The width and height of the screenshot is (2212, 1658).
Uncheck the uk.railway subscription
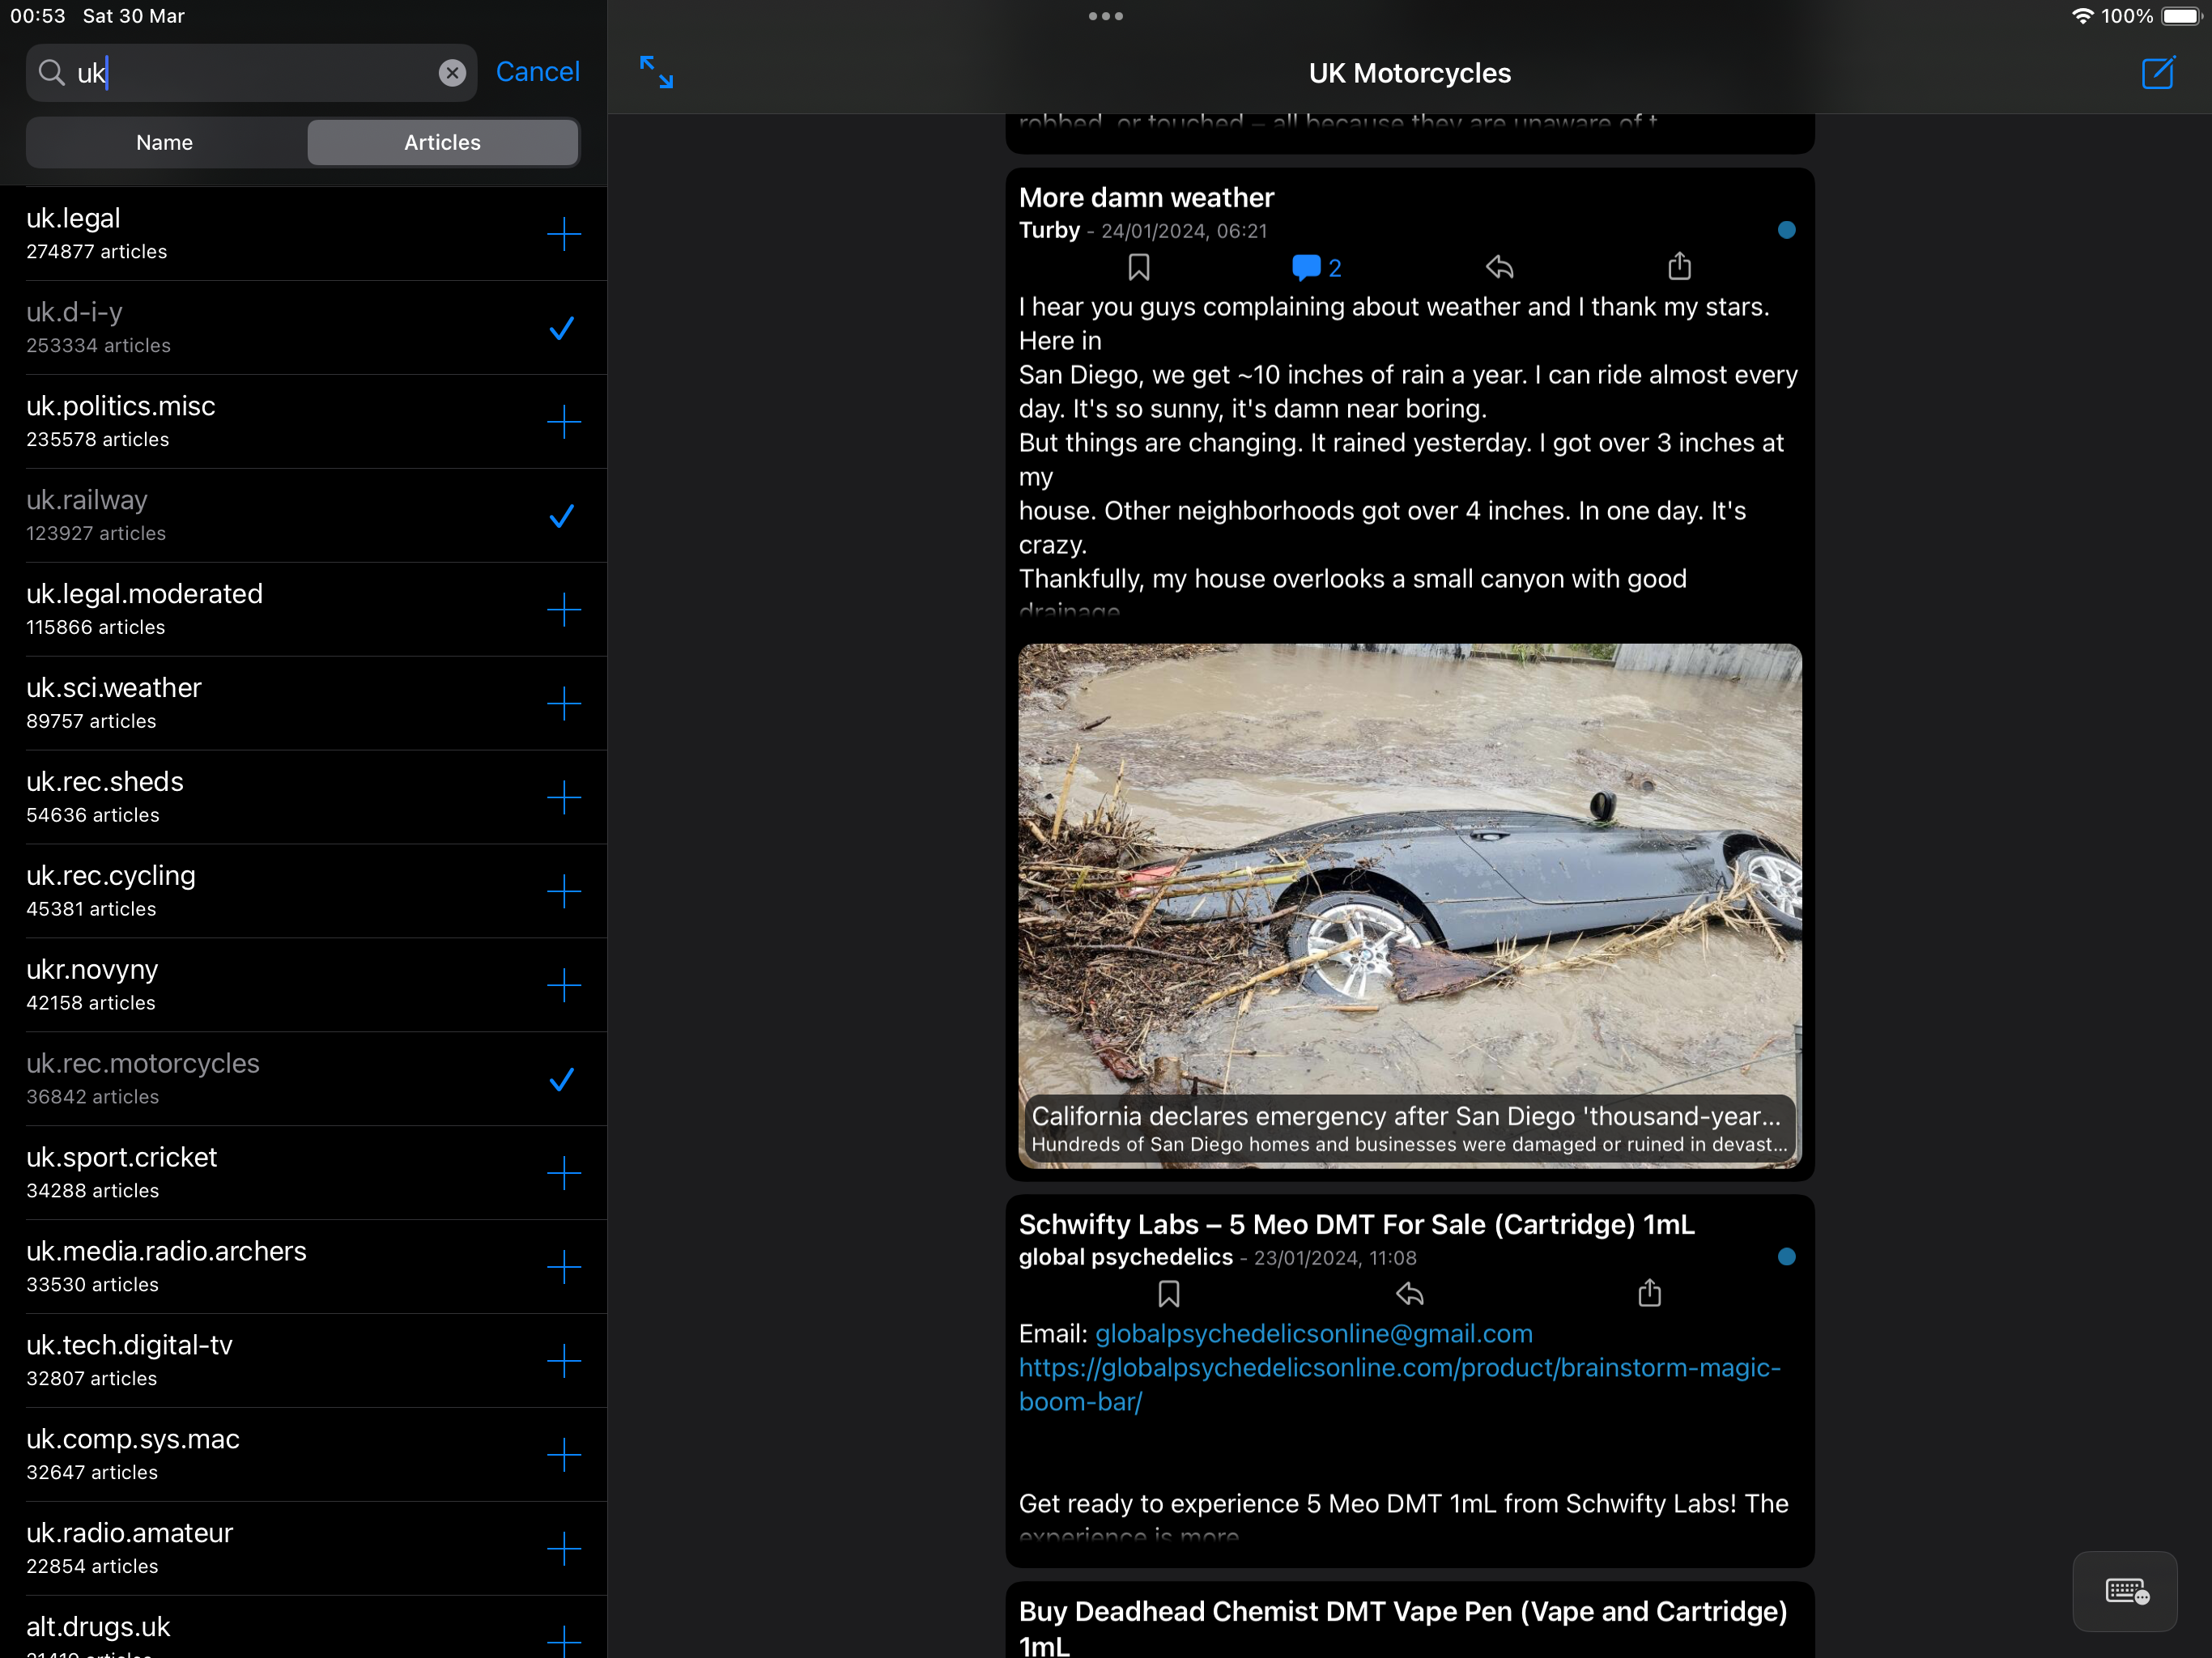(562, 516)
